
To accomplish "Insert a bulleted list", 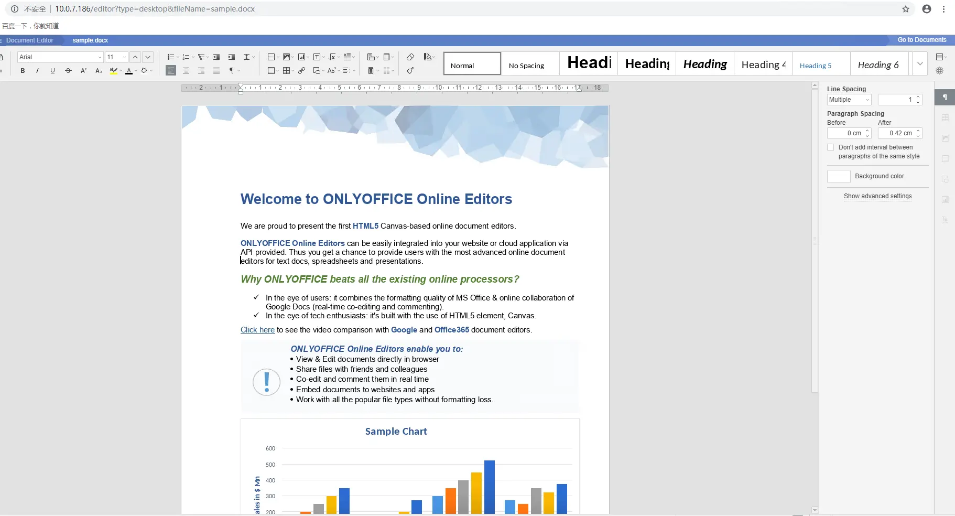I will click(x=170, y=57).
